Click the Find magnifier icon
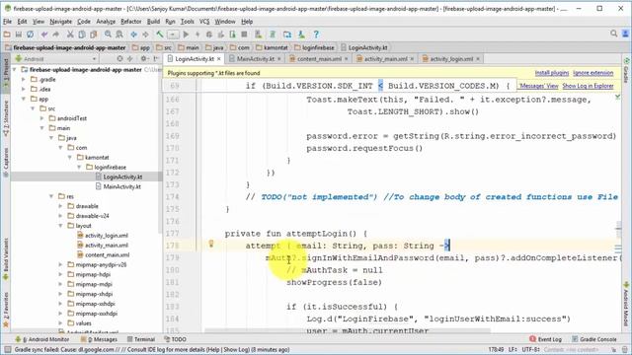The width and height of the screenshot is (632, 355). tap(108, 35)
